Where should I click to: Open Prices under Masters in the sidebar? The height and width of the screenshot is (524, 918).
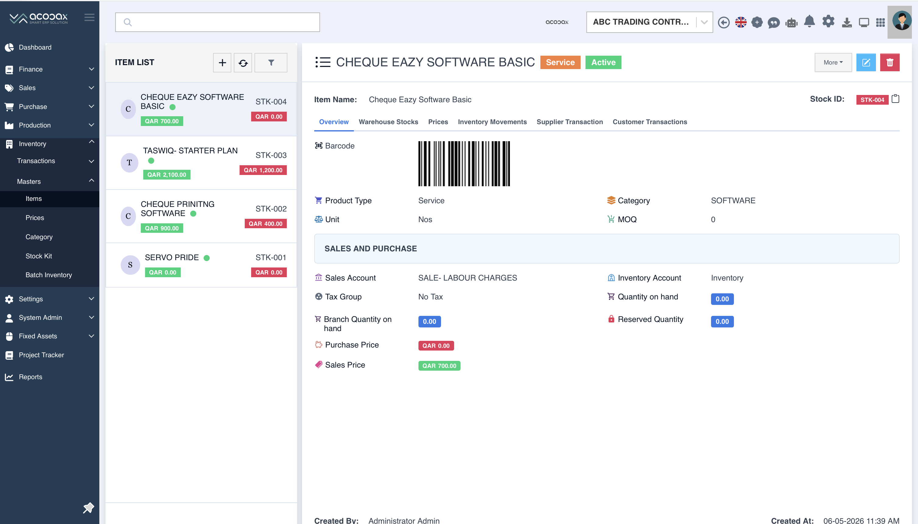click(x=50, y=218)
